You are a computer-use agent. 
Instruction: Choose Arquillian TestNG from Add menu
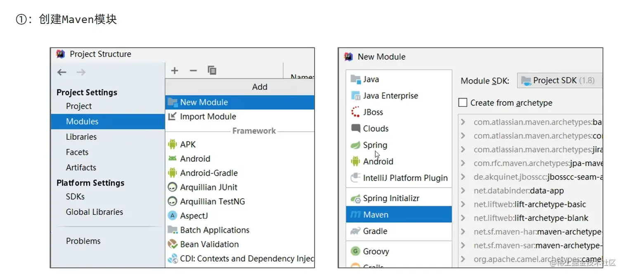(x=240, y=202)
